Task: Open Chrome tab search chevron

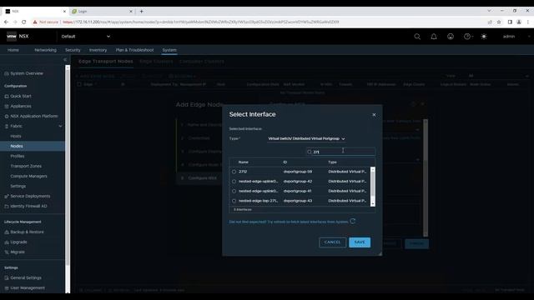Action: coord(489,11)
